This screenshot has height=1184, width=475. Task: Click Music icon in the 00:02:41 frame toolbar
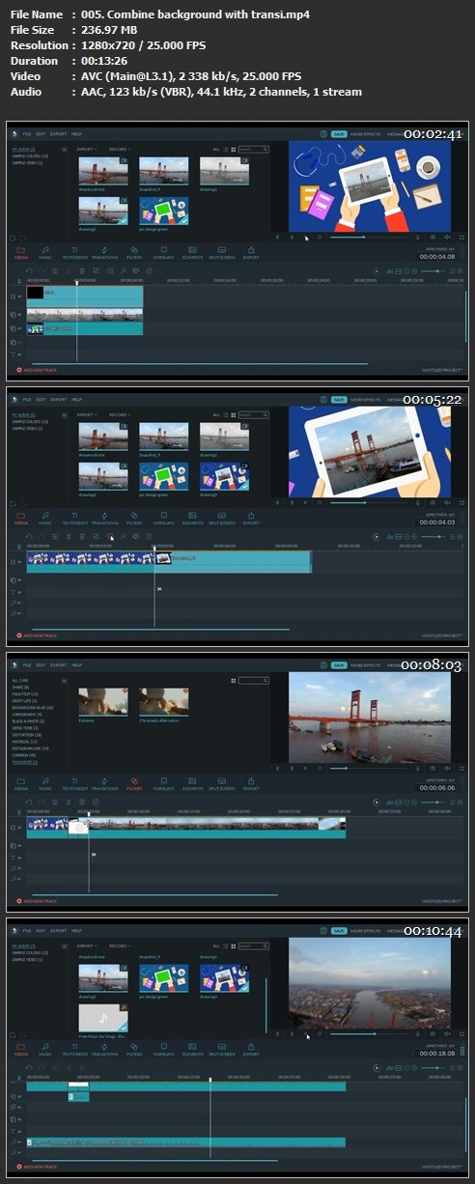(x=45, y=252)
